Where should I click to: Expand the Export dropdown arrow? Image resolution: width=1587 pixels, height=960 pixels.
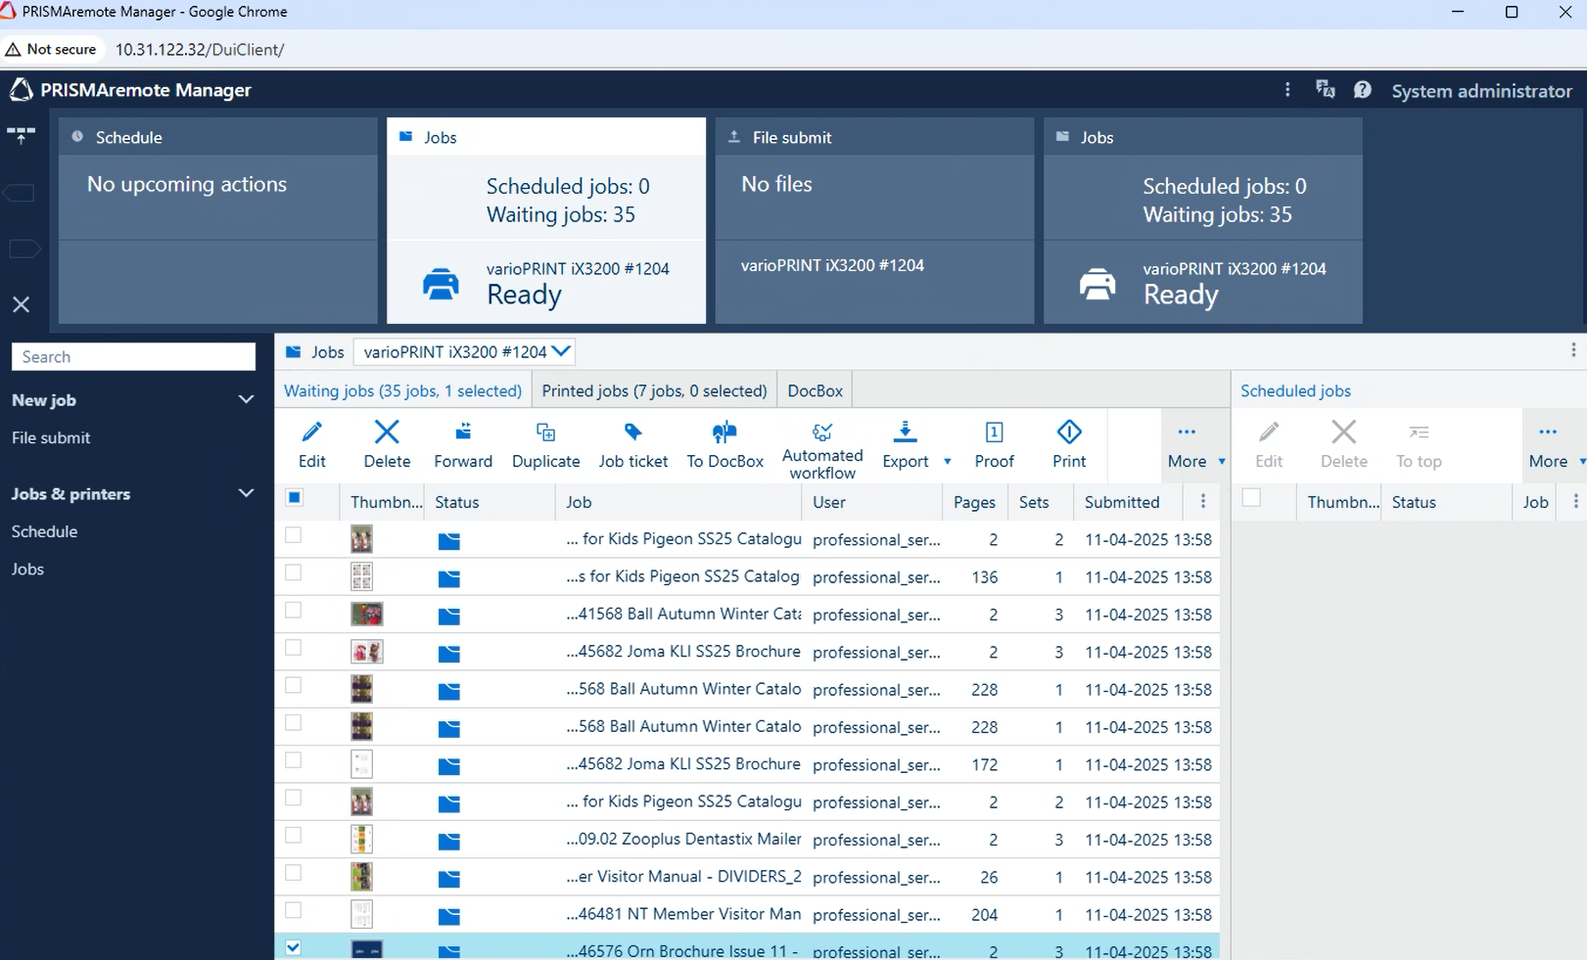[947, 461]
